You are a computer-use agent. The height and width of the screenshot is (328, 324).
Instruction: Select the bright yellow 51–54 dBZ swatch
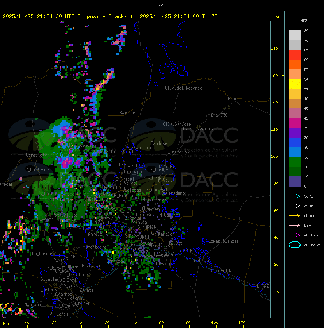pyautogui.click(x=294, y=84)
